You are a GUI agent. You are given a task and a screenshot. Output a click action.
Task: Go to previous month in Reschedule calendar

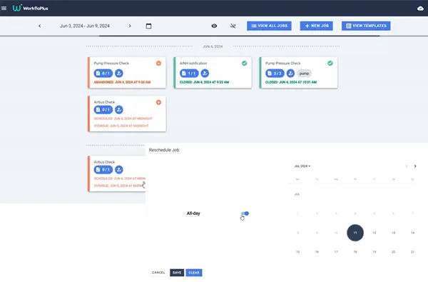407,166
